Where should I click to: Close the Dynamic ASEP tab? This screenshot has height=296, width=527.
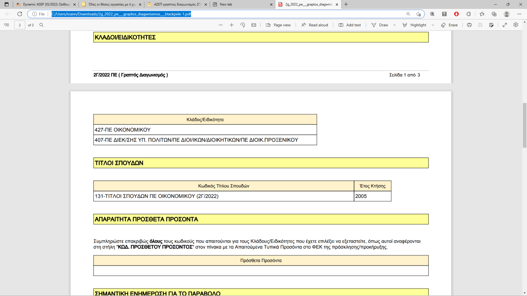pyautogui.click(x=74, y=4)
